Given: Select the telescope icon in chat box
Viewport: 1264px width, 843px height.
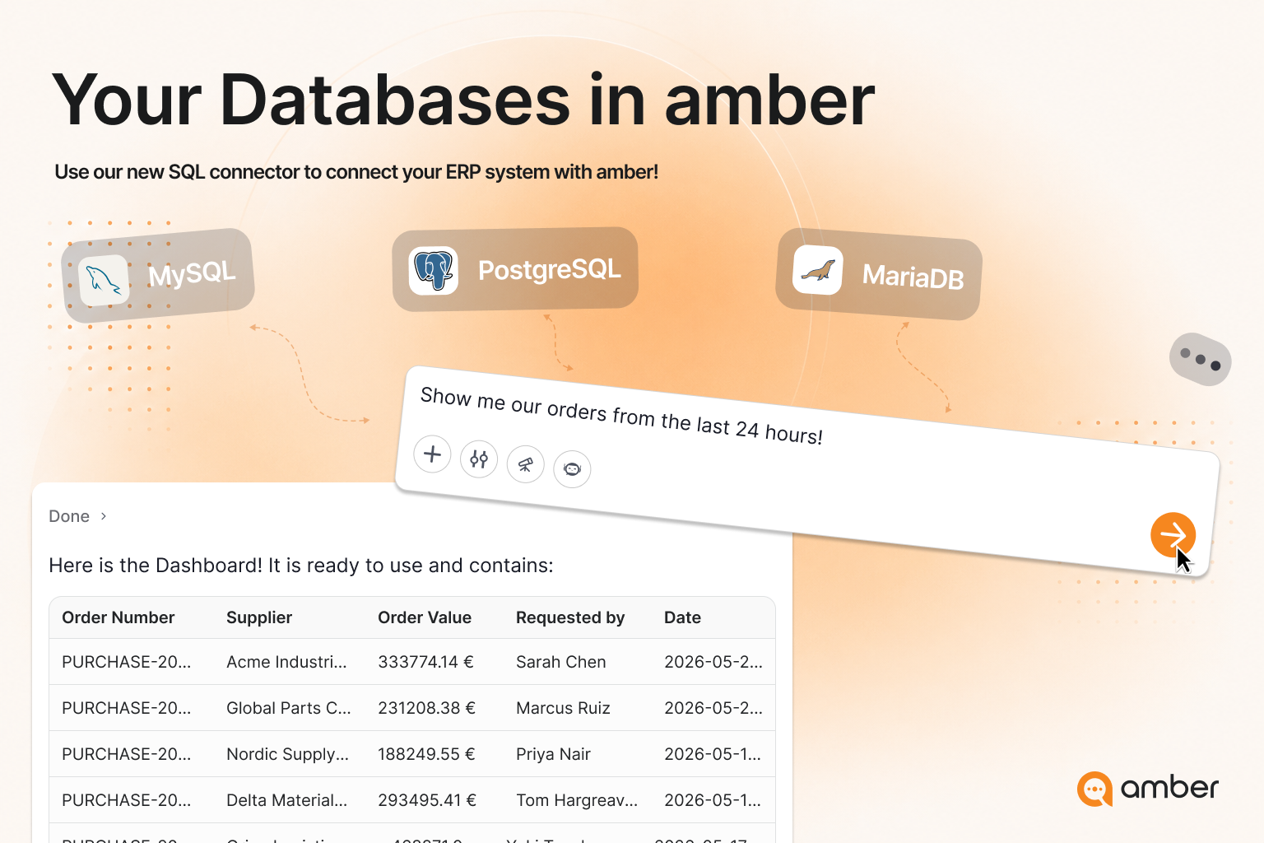Looking at the screenshot, I should (x=525, y=464).
